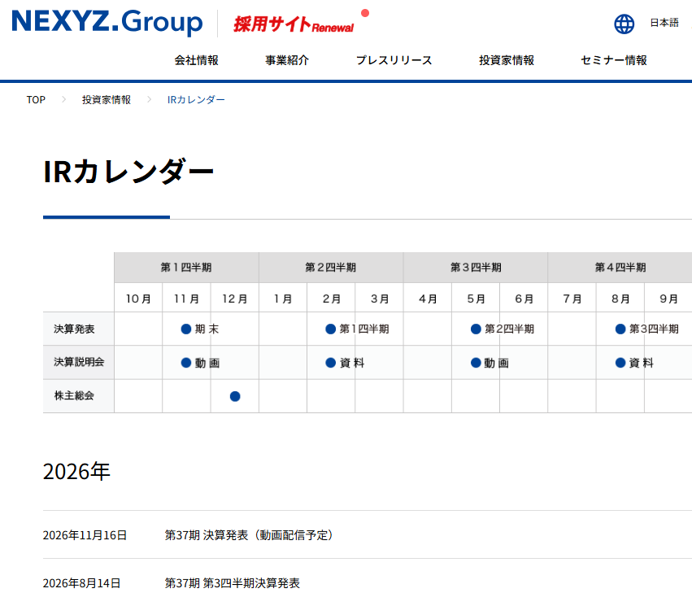Open the 第37期 決算発表 November entry

click(x=250, y=535)
